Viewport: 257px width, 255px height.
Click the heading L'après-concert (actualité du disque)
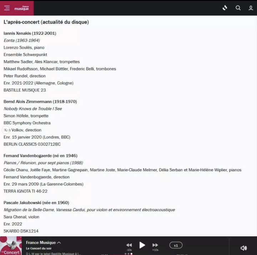46,22
